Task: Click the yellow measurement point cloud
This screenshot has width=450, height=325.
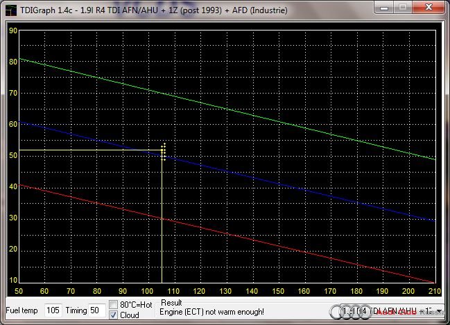Action: 164,152
